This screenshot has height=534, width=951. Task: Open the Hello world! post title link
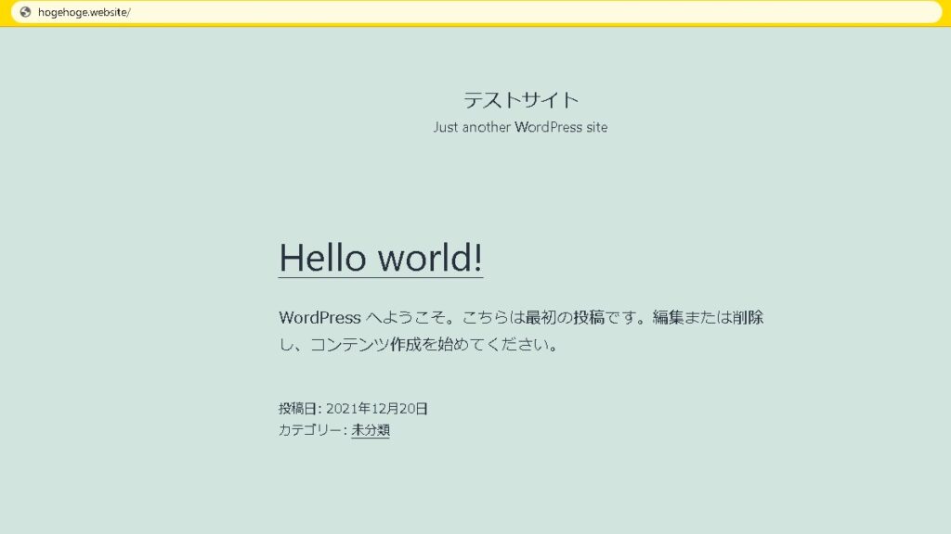(381, 257)
